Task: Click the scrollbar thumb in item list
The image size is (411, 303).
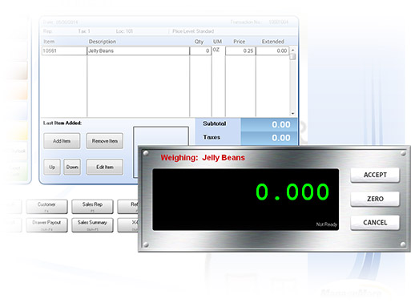Action: point(292,57)
